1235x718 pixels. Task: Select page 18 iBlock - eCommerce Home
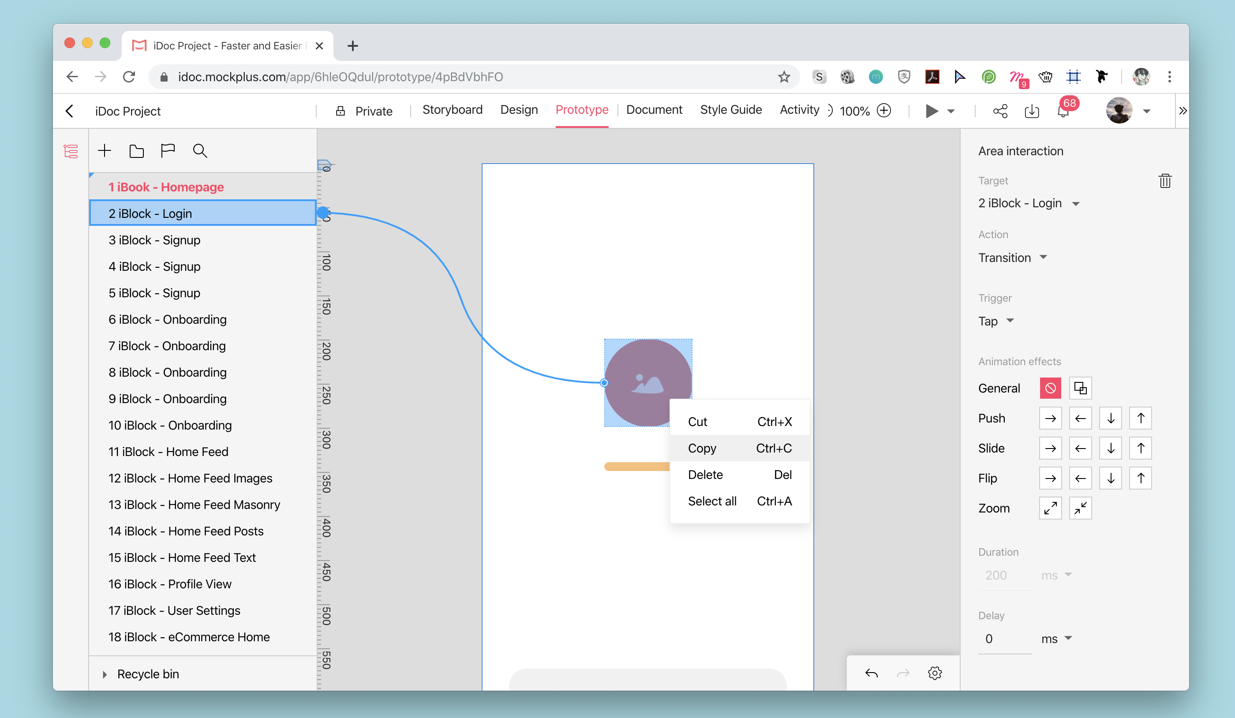[202, 637]
